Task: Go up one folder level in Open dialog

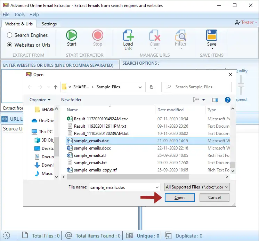Action: 56,87
